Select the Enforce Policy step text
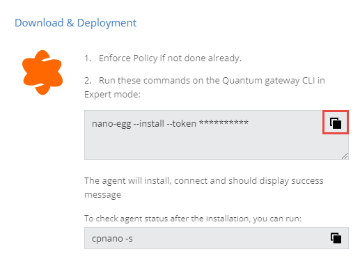 click(x=170, y=58)
